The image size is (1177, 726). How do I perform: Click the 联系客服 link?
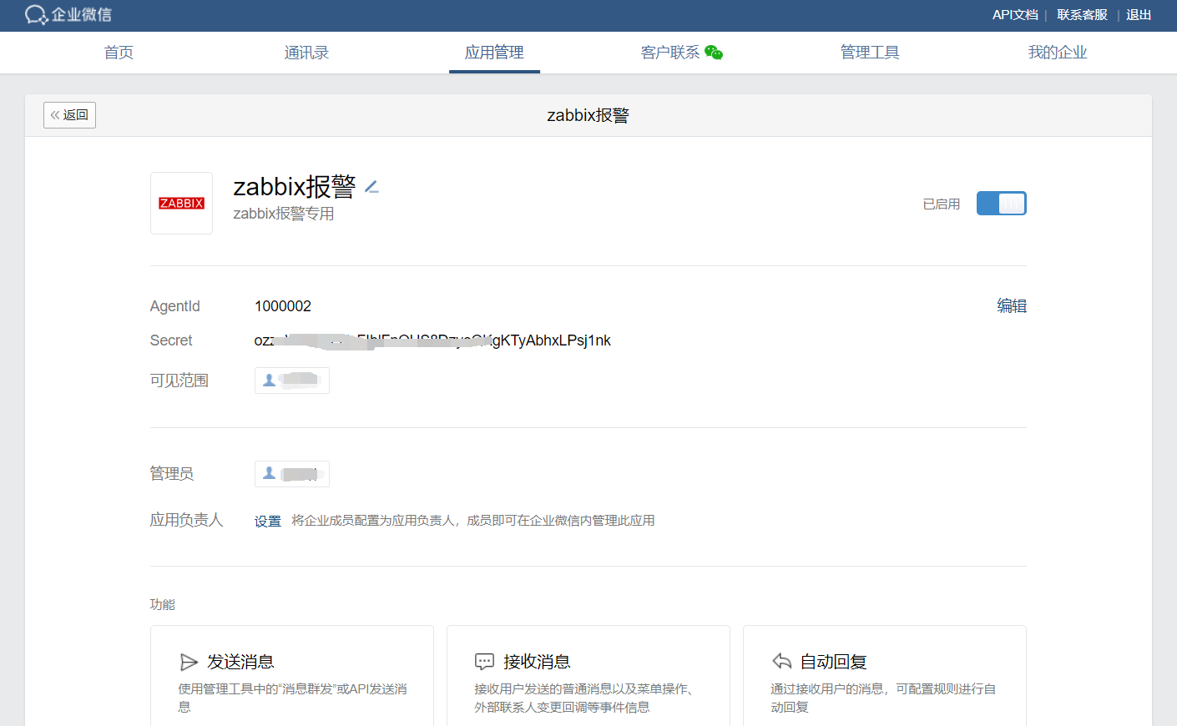point(1082,15)
